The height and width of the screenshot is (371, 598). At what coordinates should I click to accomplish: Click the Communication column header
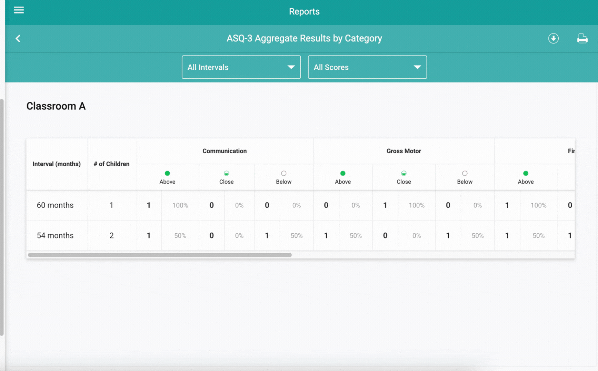click(x=225, y=151)
